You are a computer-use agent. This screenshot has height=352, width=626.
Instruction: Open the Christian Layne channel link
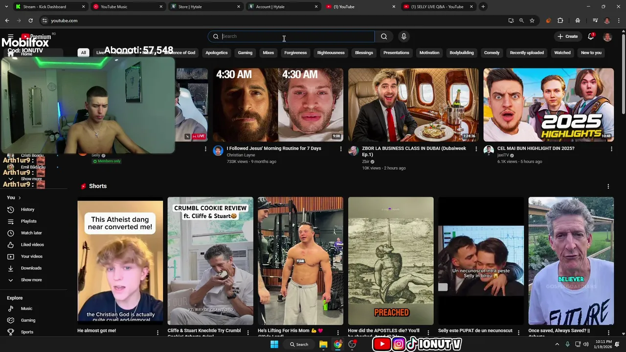click(241, 155)
